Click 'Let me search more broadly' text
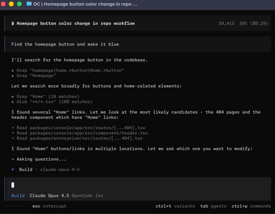Screen dimensions: 275x214 coord(96,86)
